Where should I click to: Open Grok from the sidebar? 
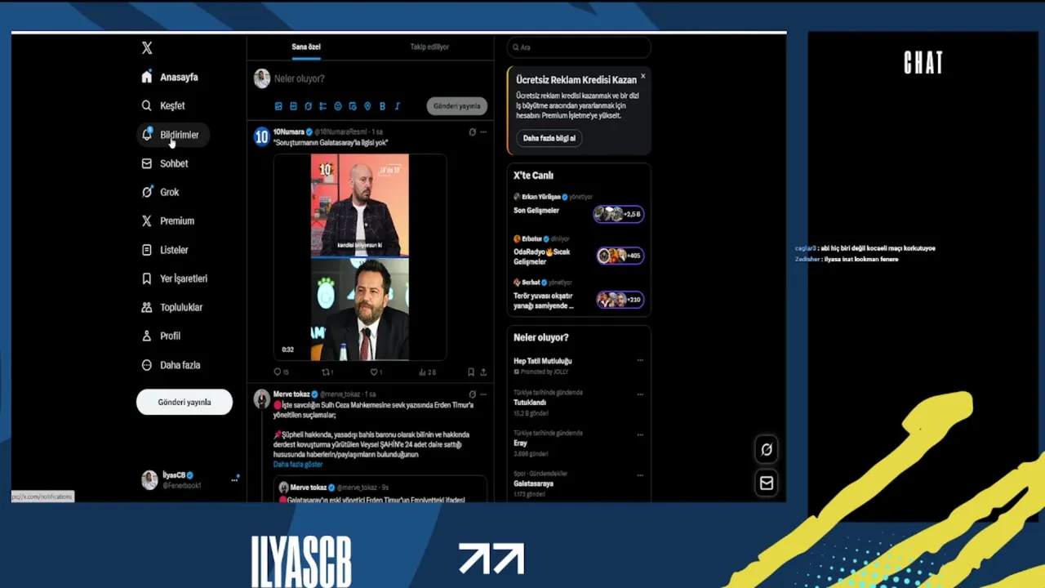160,192
